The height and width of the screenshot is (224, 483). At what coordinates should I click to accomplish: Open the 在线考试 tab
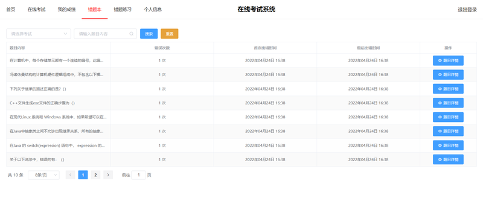pos(36,10)
